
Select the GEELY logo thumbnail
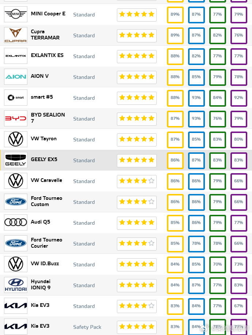[x=16, y=160]
